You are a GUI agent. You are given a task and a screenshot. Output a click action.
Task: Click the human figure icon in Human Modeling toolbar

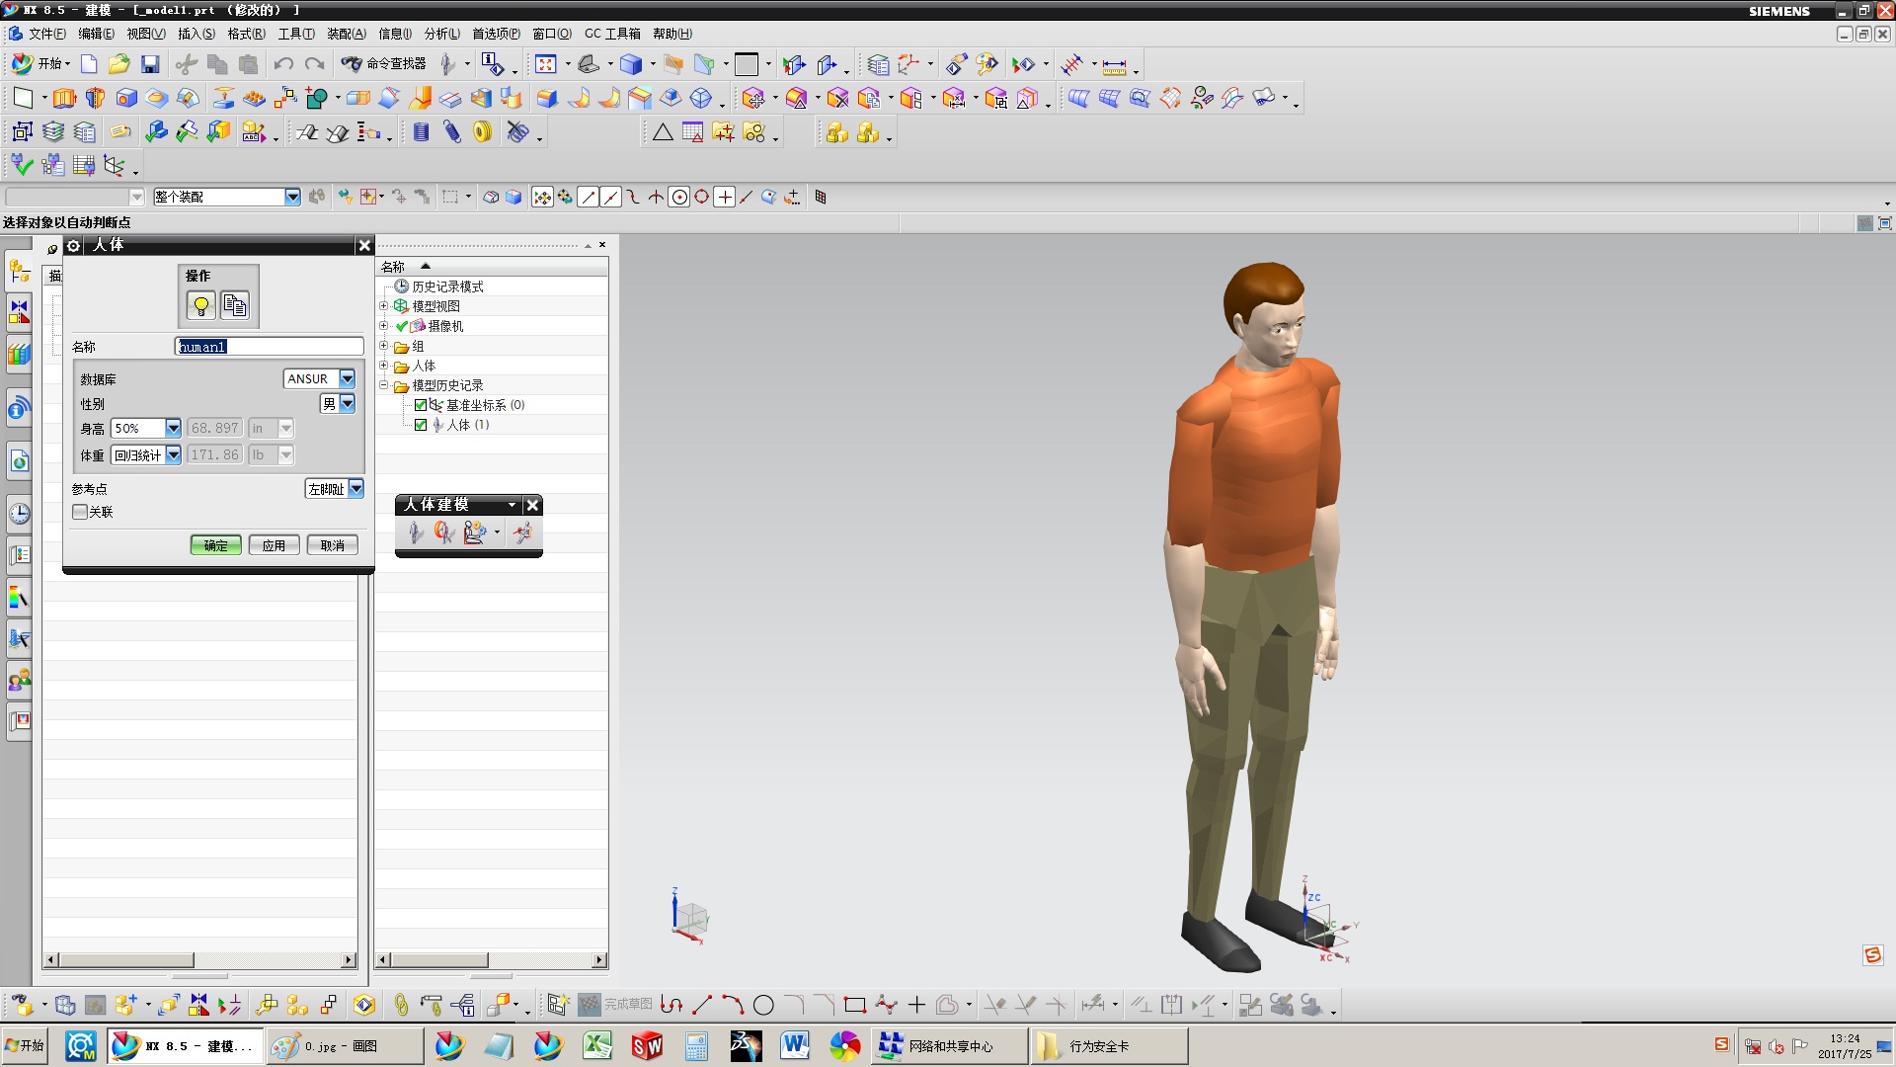click(416, 533)
